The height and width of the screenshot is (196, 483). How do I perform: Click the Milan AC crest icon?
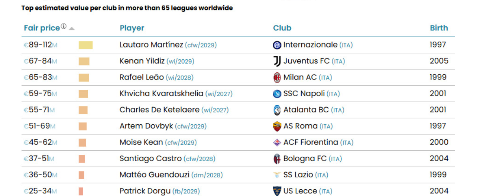point(277,78)
